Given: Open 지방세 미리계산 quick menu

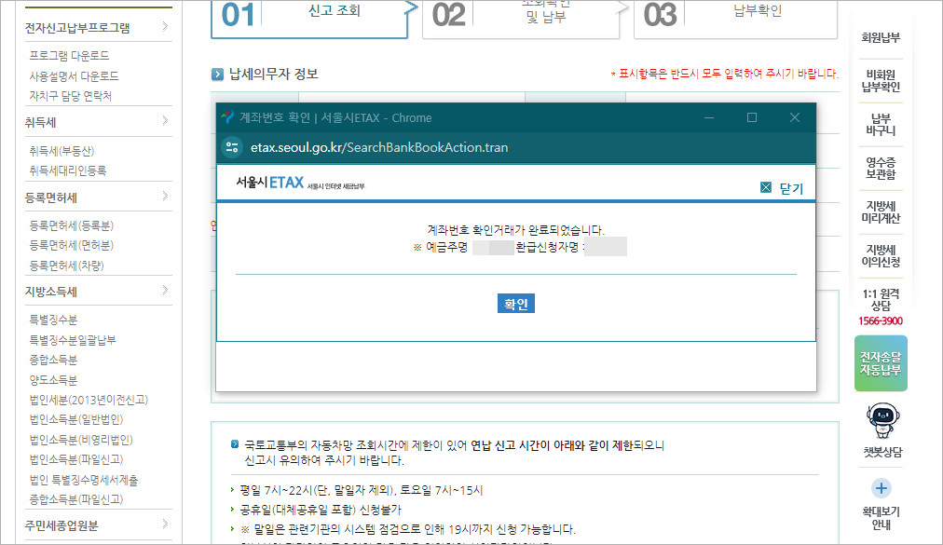Looking at the screenshot, I should [881, 212].
